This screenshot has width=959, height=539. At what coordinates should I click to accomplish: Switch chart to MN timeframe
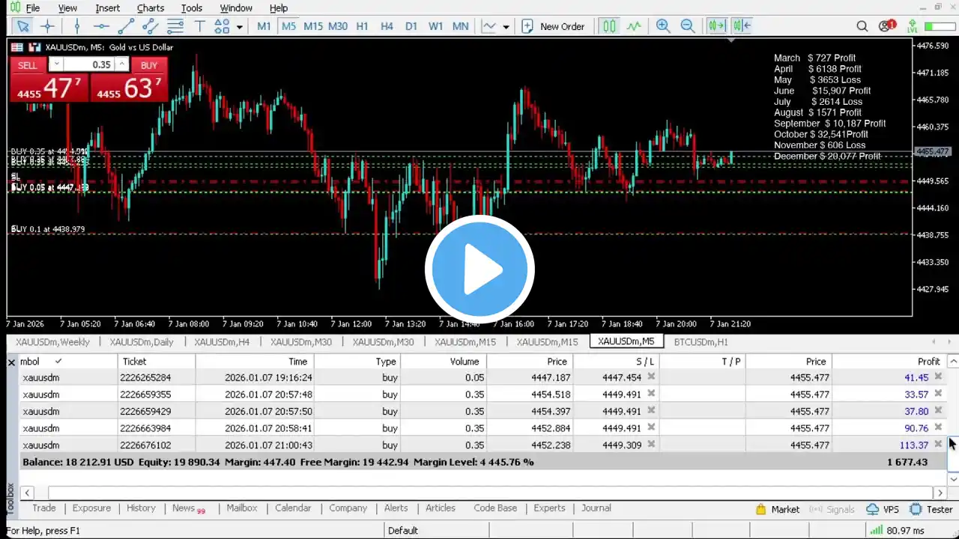[x=461, y=26]
